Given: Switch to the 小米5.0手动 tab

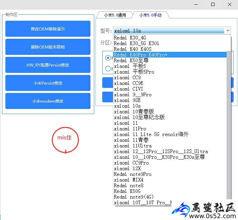Looking at the screenshot, I should 150,15.
